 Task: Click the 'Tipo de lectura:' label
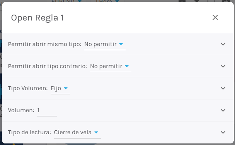pyautogui.click(x=29, y=132)
